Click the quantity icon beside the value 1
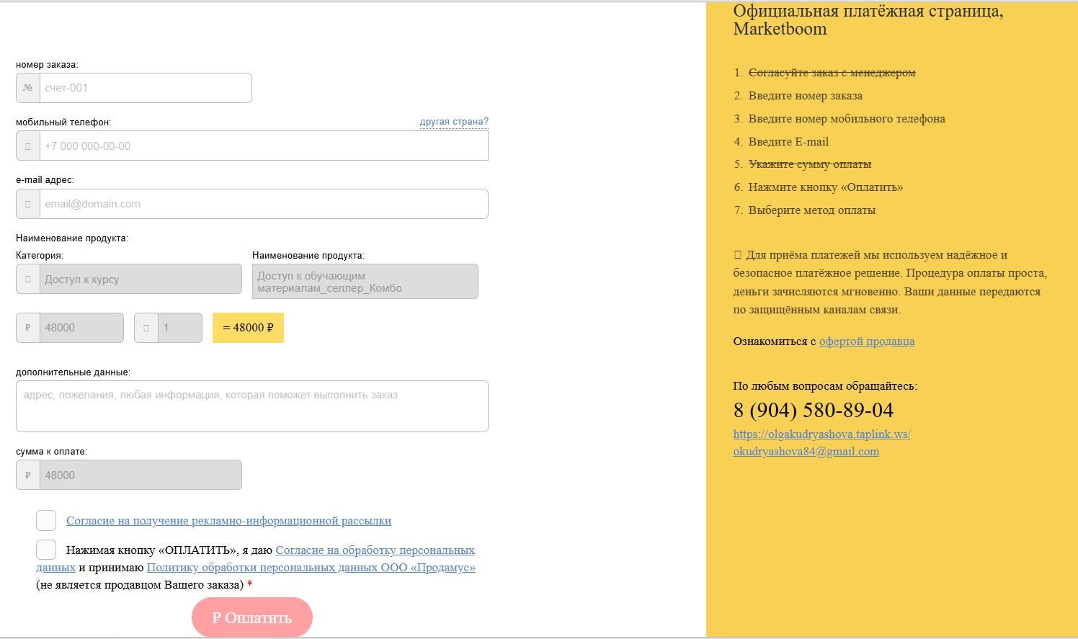Screen dimensions: 1078x639 tap(146, 328)
